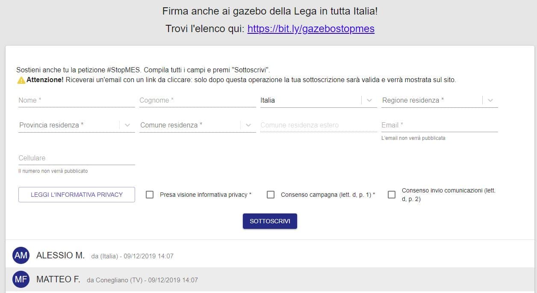Tick the Consenso campagna checkbox
Image resolution: width=537 pixels, height=293 pixels.
(271, 195)
